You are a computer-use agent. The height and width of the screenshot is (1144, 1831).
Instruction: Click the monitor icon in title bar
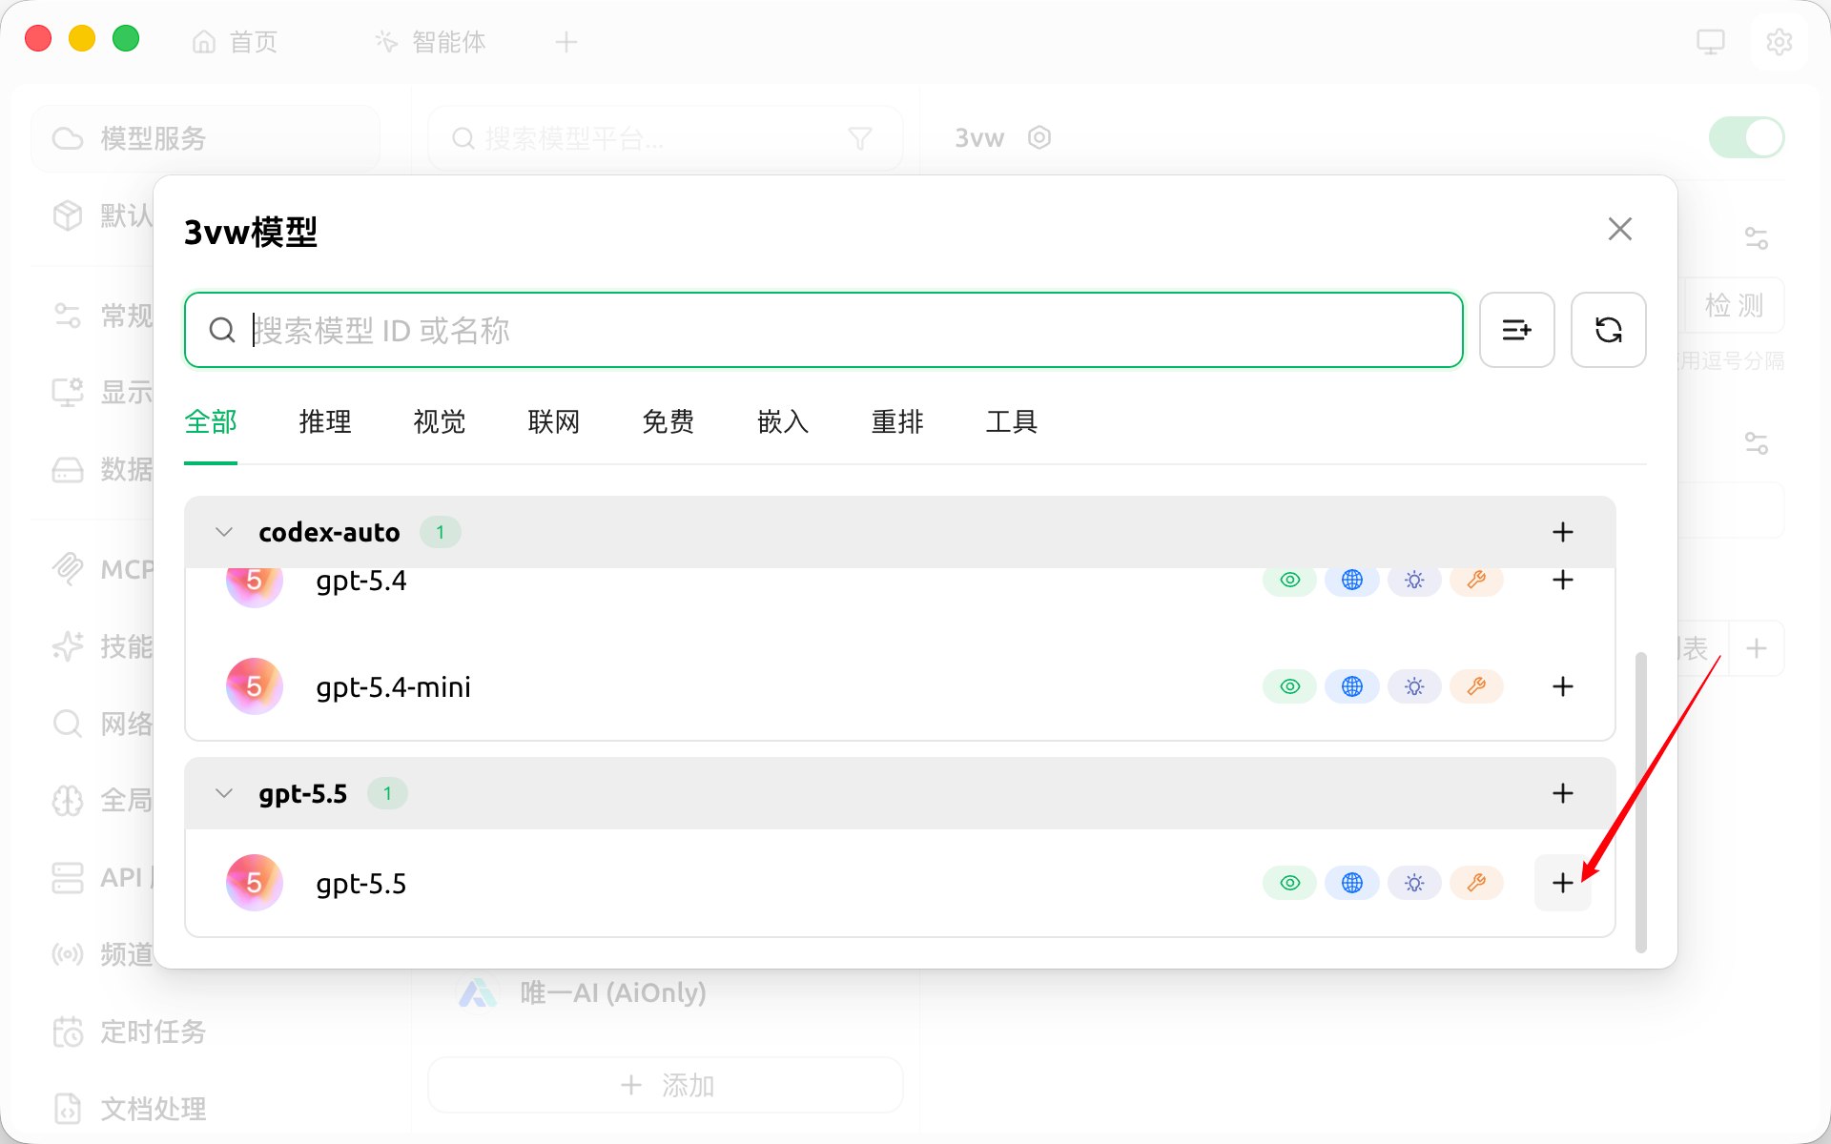tap(1710, 42)
